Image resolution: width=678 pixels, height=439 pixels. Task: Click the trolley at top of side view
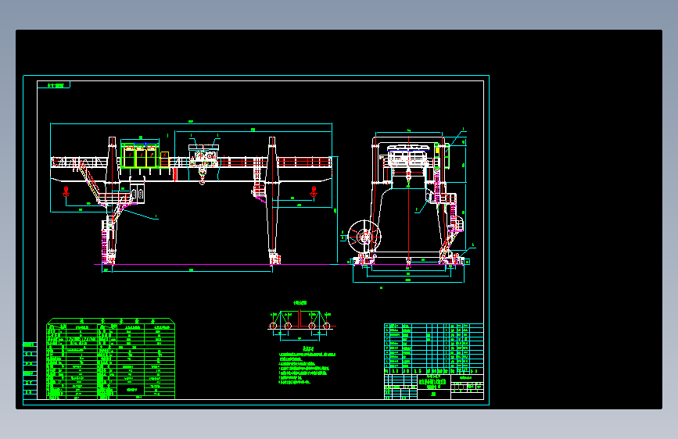pos(408,156)
